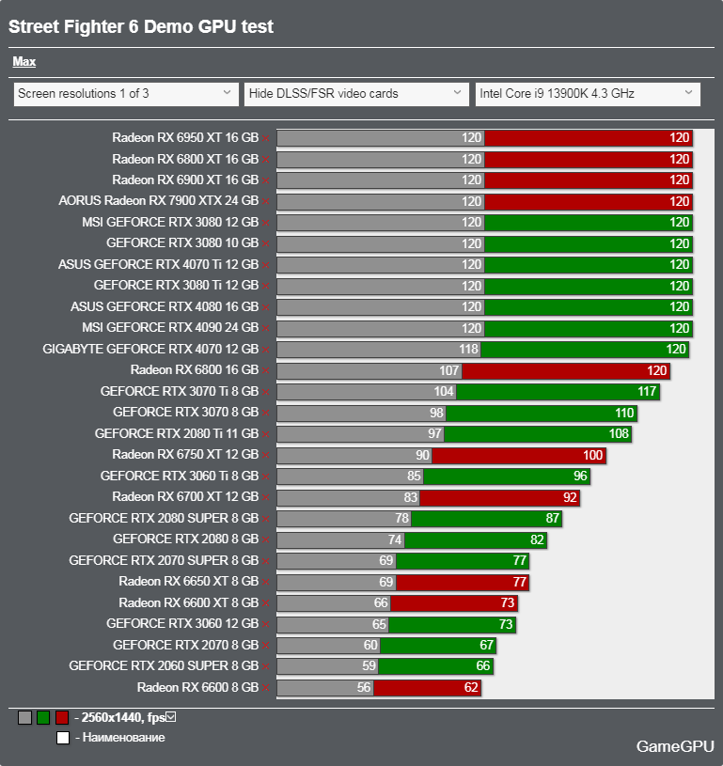
Task: Click red X beside RTX 3070 Ti 8 GB
Action: (265, 392)
